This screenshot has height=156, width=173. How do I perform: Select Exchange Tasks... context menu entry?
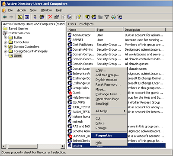108,94
